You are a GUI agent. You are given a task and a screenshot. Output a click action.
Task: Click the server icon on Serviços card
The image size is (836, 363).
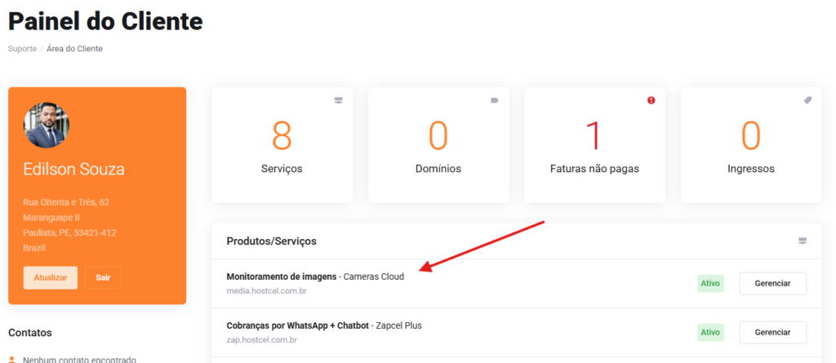[x=339, y=101]
